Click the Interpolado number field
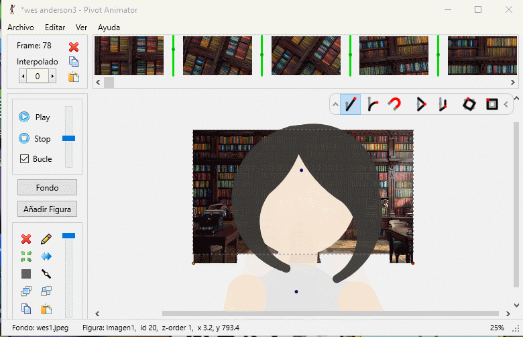Viewport: 523px width, 337px height. (38, 76)
